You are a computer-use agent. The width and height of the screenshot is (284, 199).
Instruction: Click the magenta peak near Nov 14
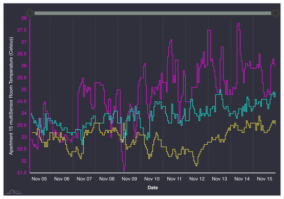[239, 23]
